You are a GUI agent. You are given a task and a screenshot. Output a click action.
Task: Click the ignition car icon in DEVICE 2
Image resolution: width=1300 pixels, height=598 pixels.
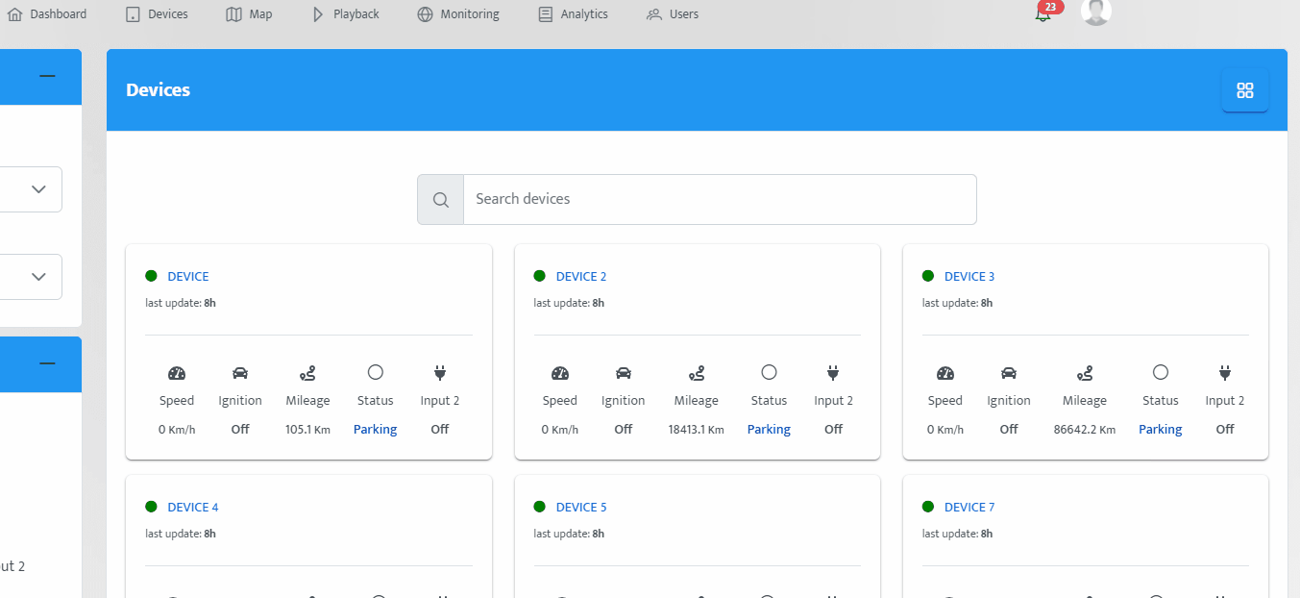pos(624,373)
